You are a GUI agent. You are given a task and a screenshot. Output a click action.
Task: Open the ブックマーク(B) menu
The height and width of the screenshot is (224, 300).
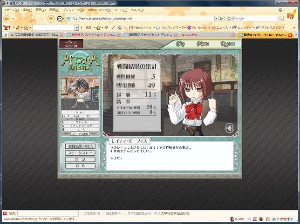pyautogui.click(x=73, y=10)
